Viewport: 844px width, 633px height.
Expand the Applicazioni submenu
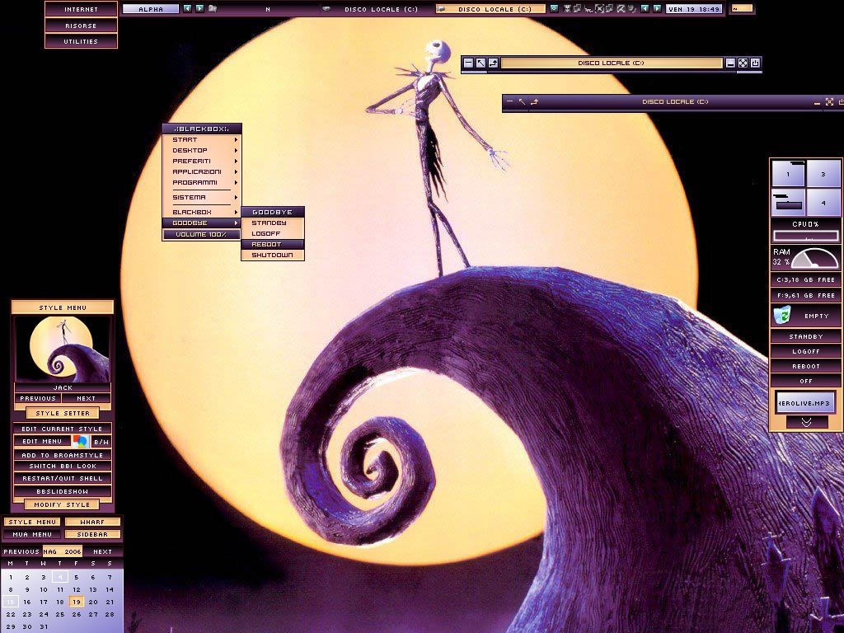point(202,172)
